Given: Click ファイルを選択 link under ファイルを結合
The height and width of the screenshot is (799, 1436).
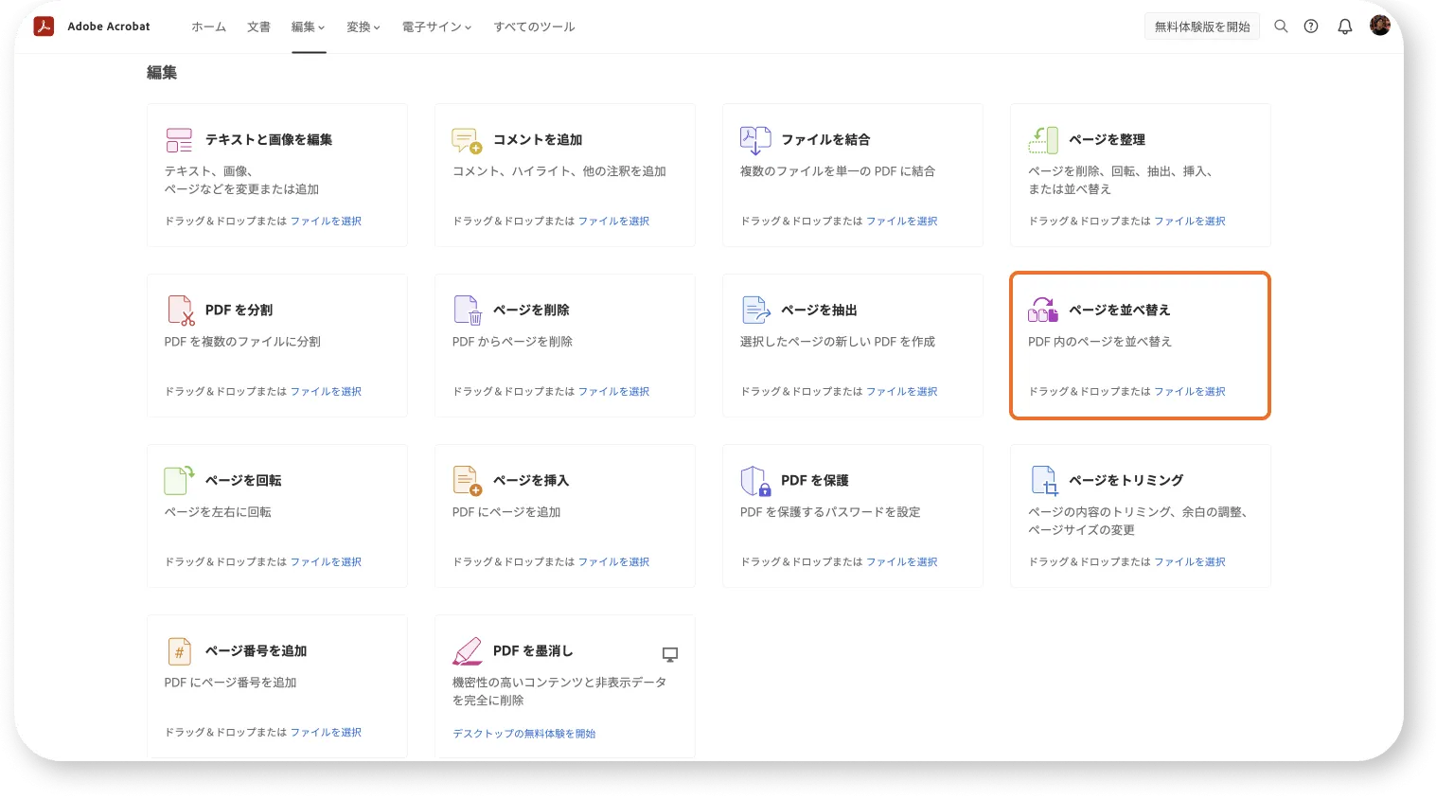Looking at the screenshot, I should click(x=901, y=222).
